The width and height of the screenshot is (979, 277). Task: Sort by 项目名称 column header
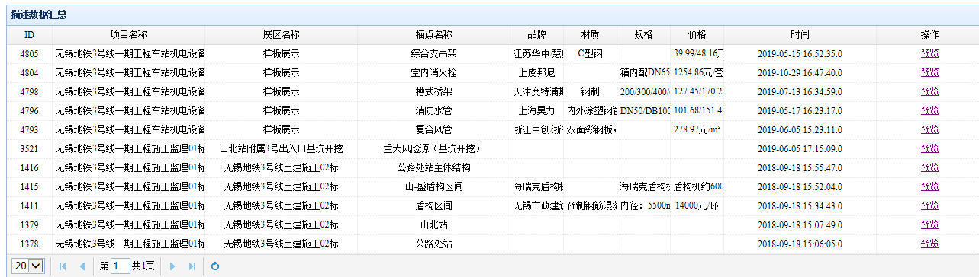(x=128, y=35)
